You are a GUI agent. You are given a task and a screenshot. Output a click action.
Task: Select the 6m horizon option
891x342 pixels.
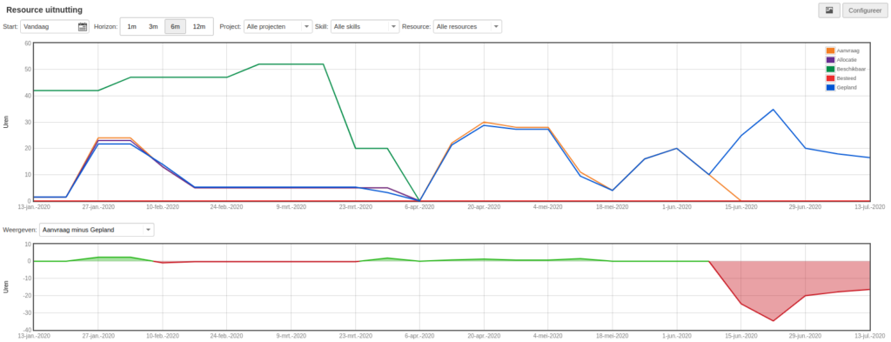[175, 27]
